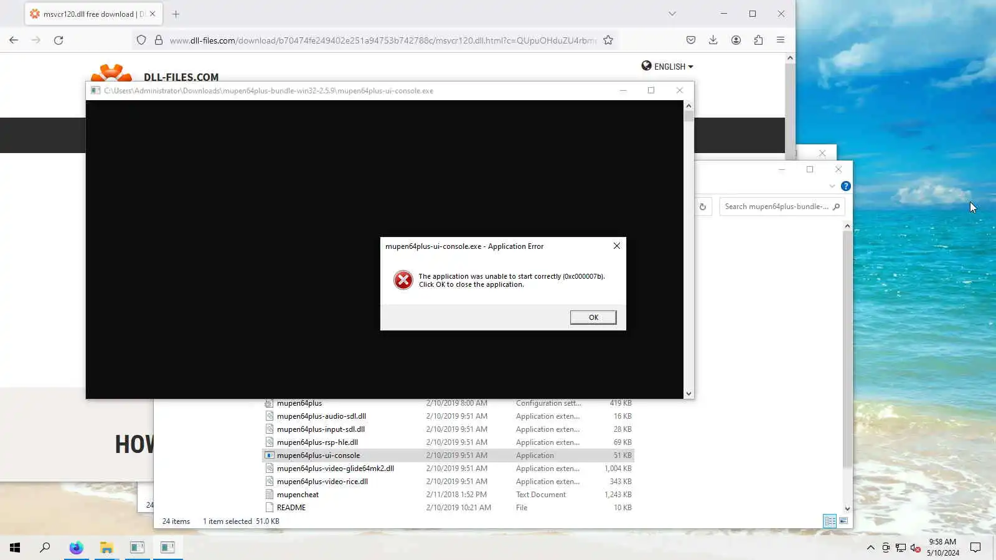Image resolution: width=996 pixels, height=560 pixels.
Task: Select mupen64plus-rsp-hle.dll file
Action: pyautogui.click(x=448, y=442)
